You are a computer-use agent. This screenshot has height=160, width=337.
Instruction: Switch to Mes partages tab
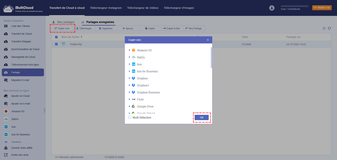point(63,22)
